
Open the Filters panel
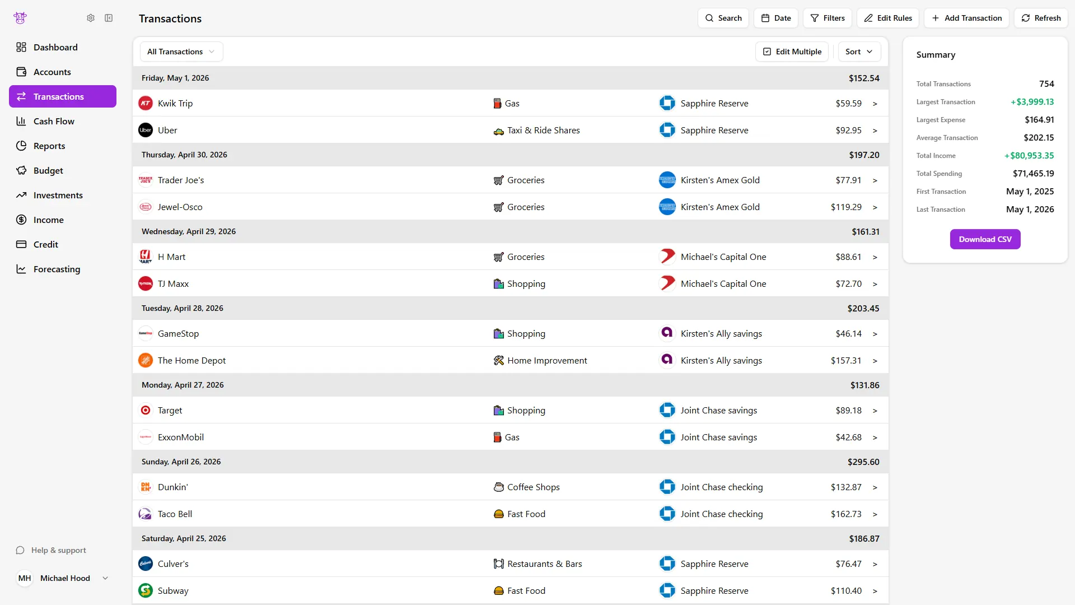(x=828, y=18)
